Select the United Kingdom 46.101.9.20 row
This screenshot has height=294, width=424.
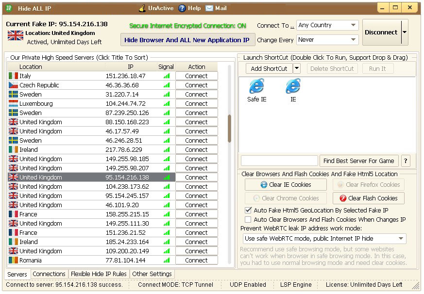click(92, 205)
